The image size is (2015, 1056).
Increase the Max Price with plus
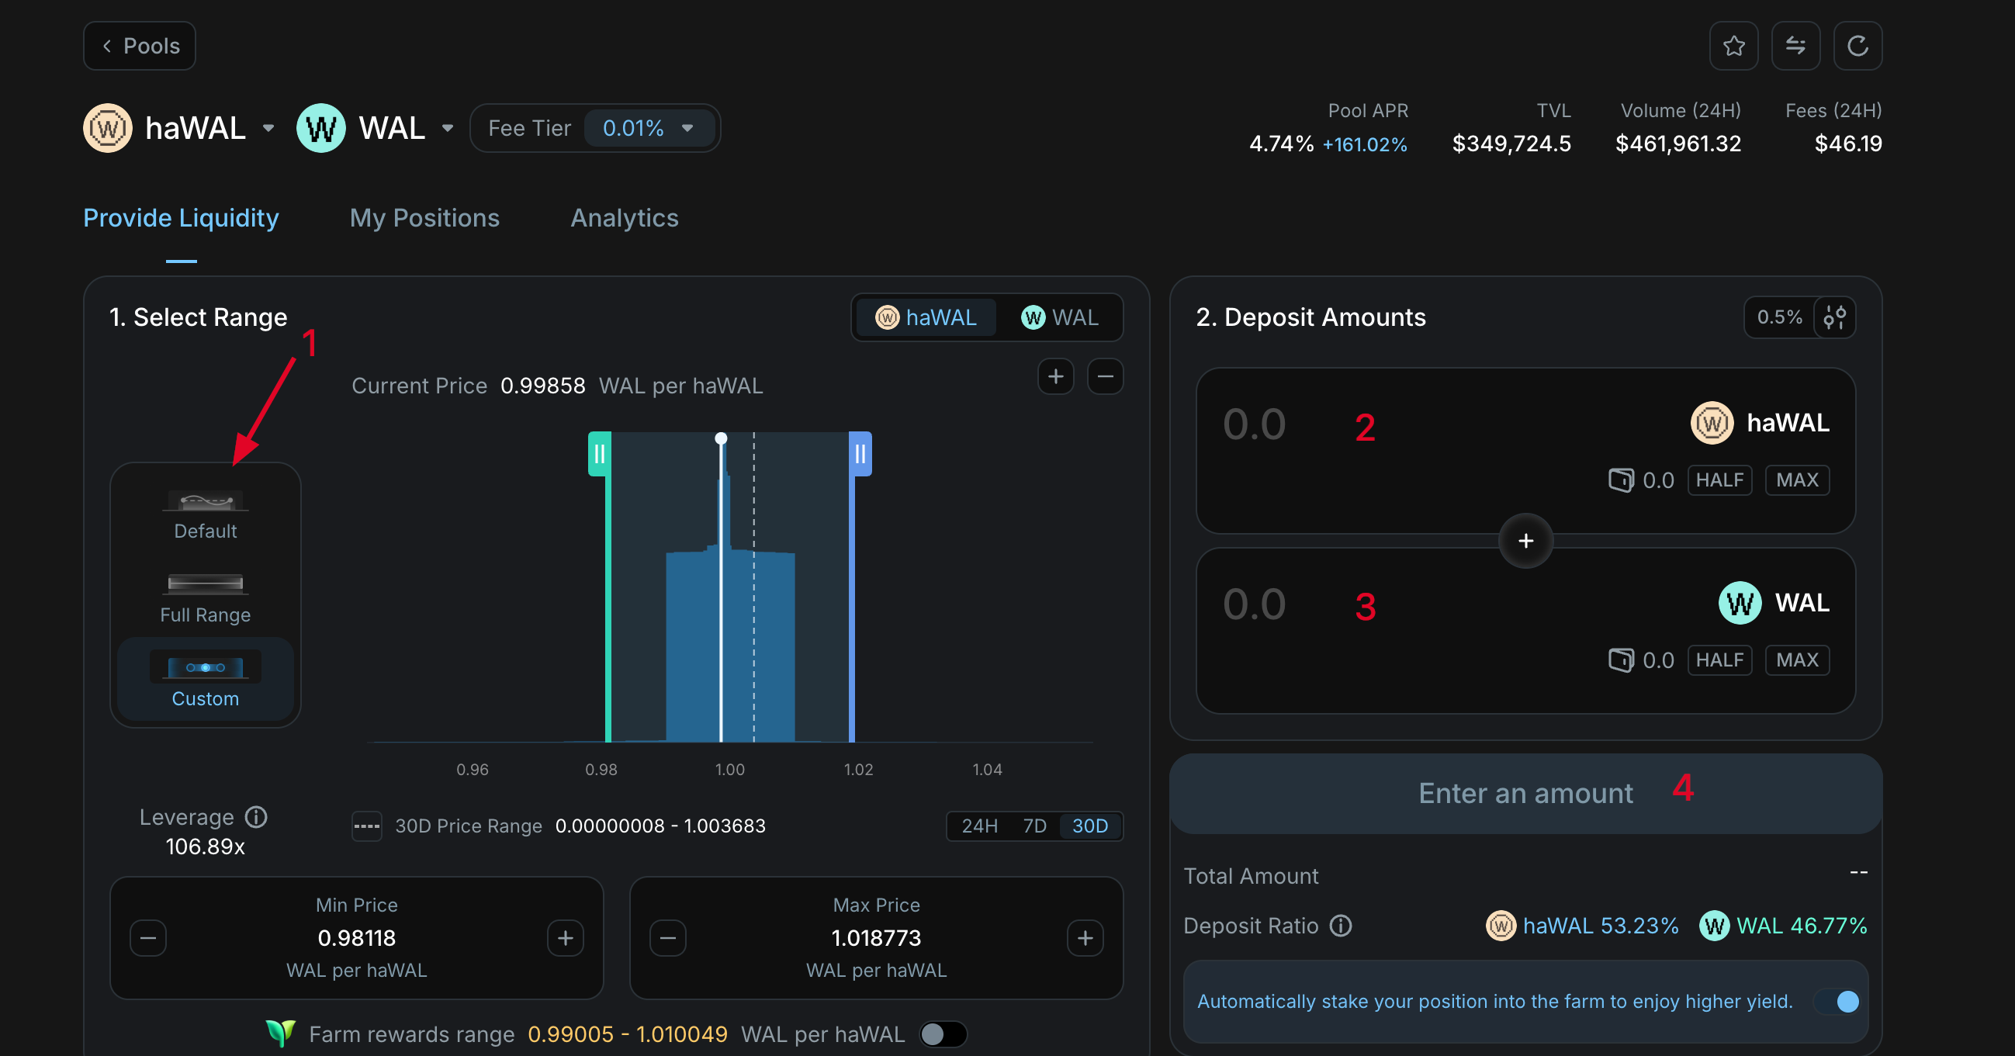[1085, 938]
